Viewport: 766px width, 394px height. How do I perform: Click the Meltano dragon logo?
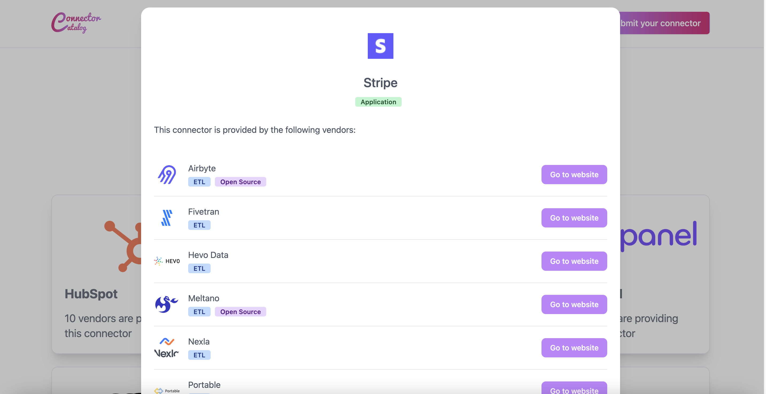[167, 304]
